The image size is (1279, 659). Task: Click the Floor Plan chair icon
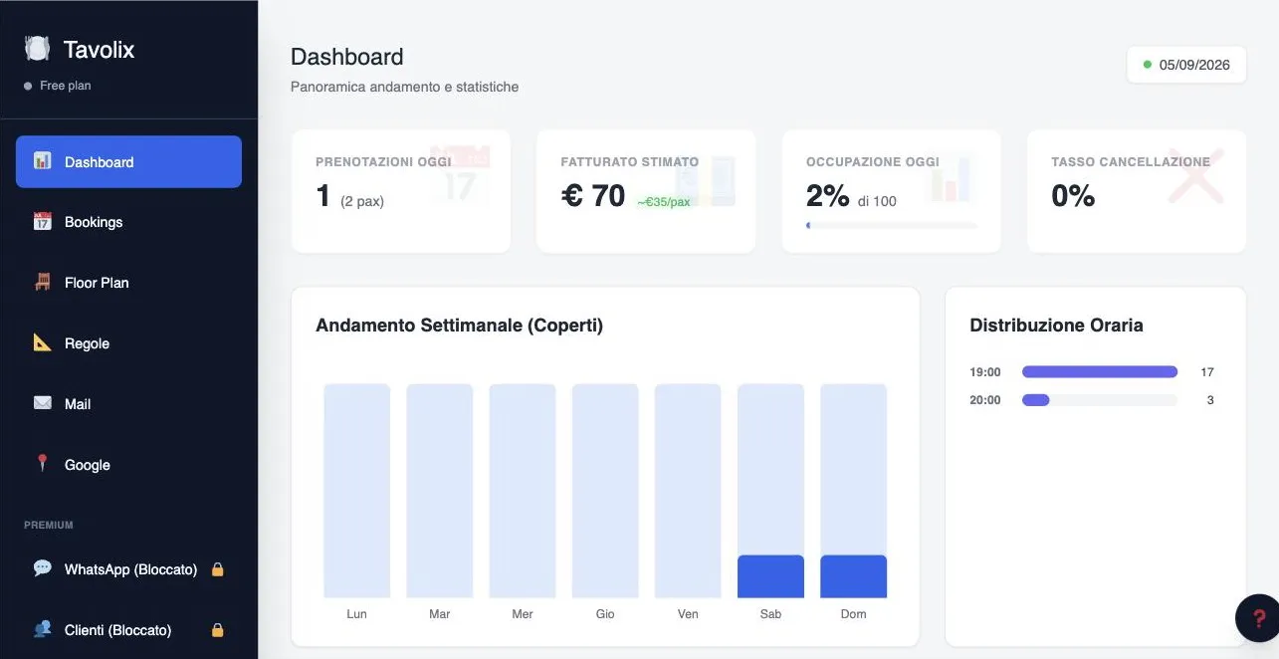pos(42,283)
